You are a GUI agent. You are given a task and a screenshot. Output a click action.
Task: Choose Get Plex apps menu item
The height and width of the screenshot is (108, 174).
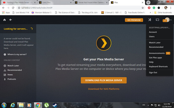pyautogui.click(x=155, y=58)
